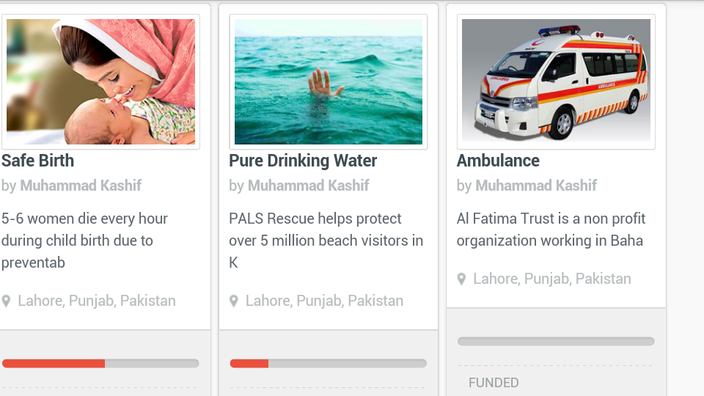Click Lahore, Punjab, Pakistan on Safe Birth card
This screenshot has height=396, width=704.
tap(97, 301)
